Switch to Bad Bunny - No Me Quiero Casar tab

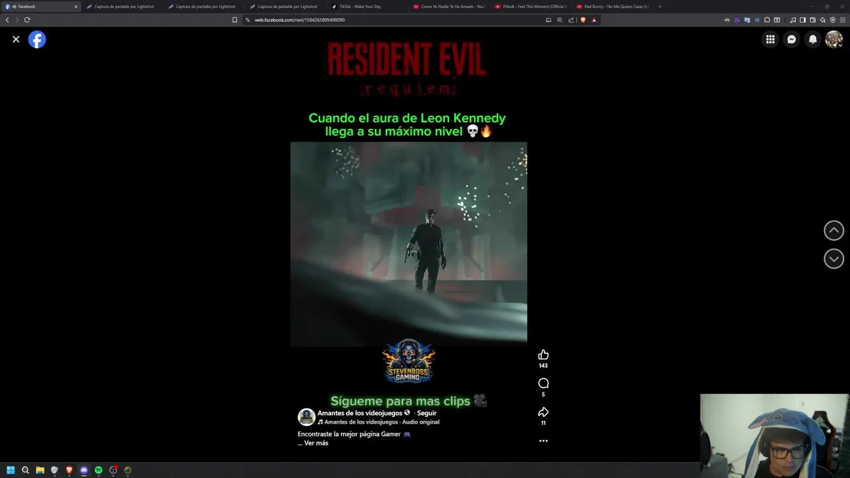613,7
